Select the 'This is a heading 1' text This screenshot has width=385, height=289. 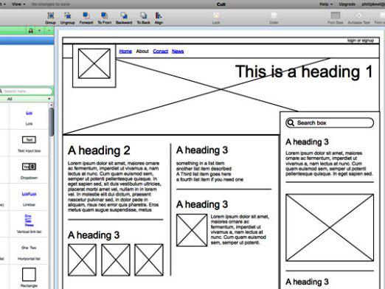pos(304,72)
